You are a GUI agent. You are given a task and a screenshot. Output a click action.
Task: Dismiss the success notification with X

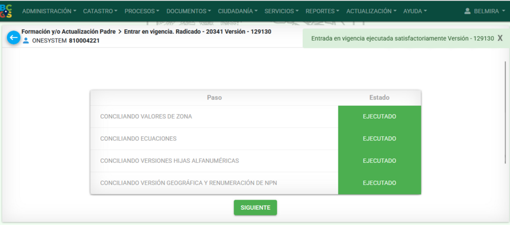[500, 38]
